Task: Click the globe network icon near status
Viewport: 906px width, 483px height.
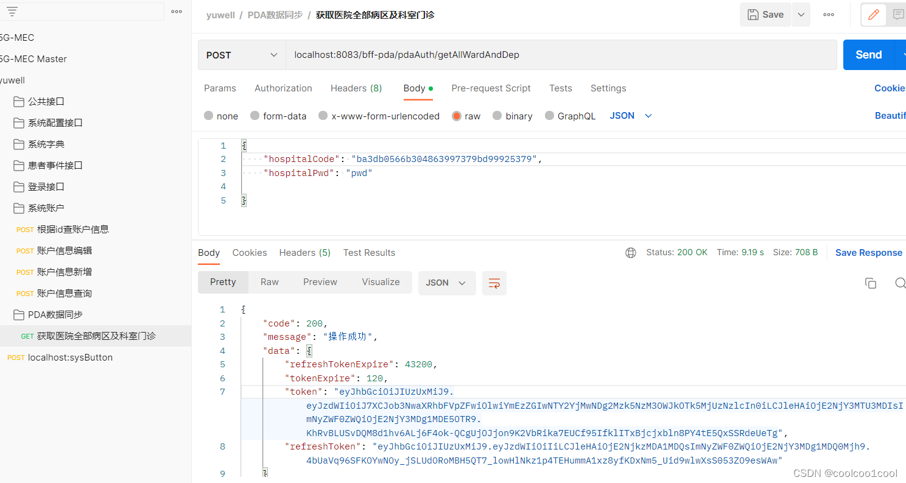Action: point(630,252)
